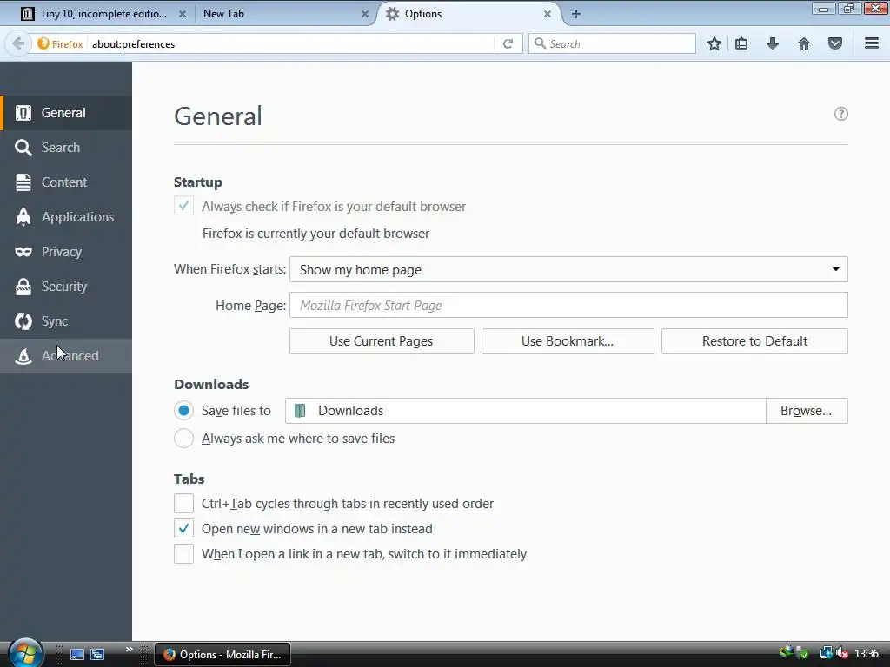Screen dimensions: 890x667
Task: Switch to the New Tab tab
Action: (284, 14)
